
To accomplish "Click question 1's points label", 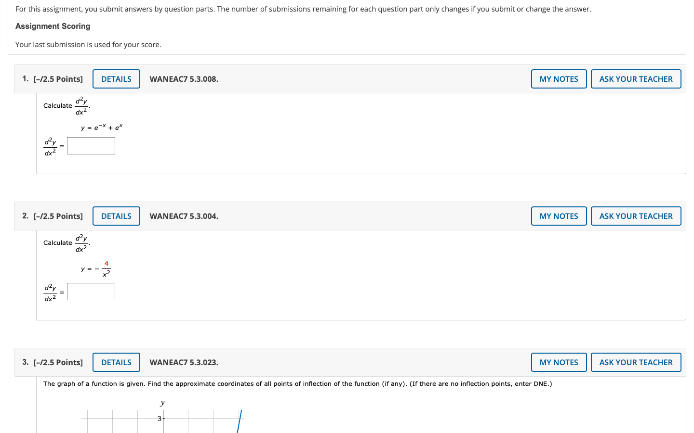I will pos(58,79).
